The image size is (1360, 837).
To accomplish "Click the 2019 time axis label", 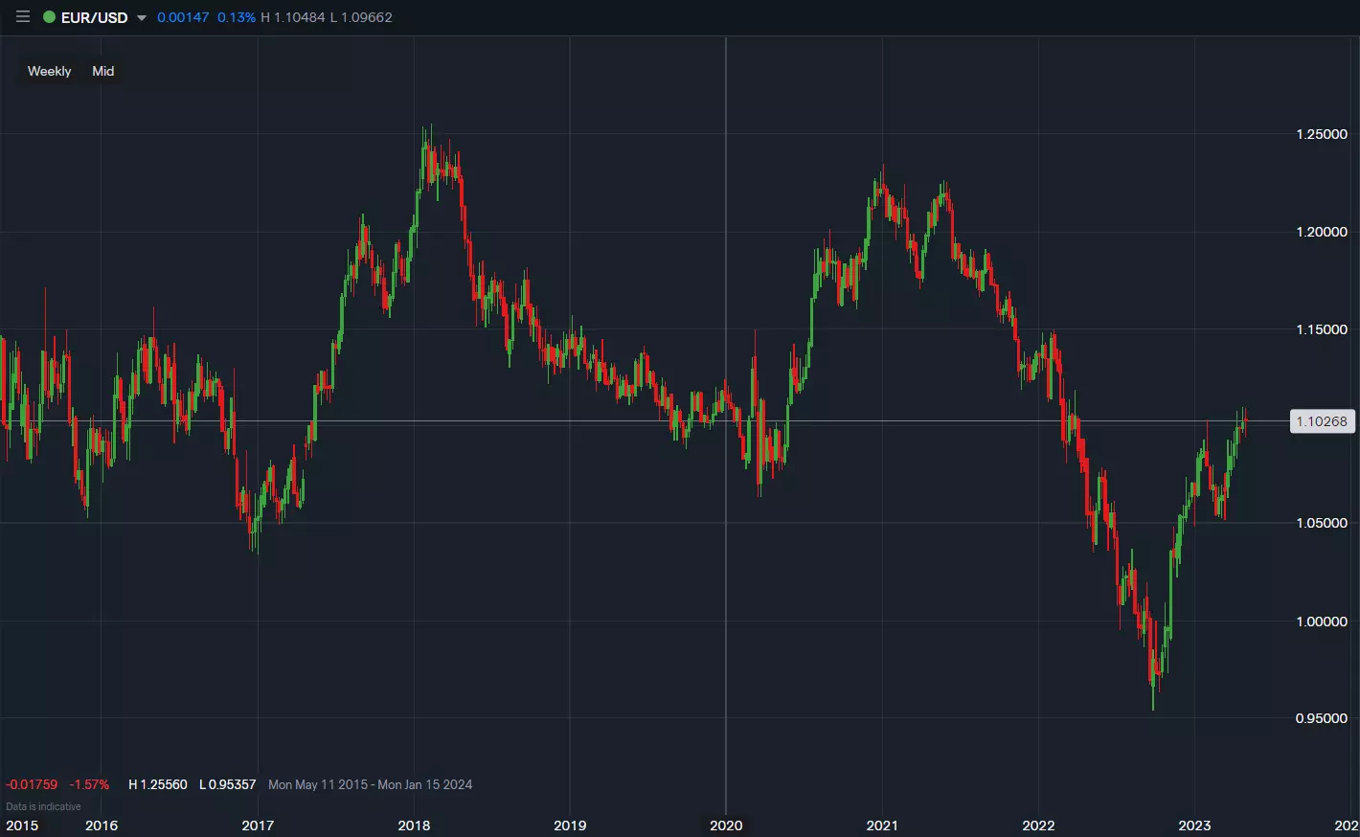I will click(570, 826).
